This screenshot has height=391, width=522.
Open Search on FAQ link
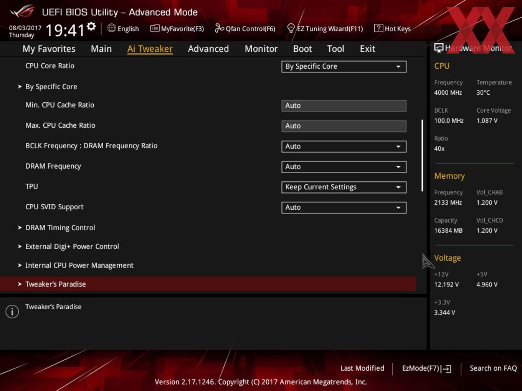[x=493, y=368]
